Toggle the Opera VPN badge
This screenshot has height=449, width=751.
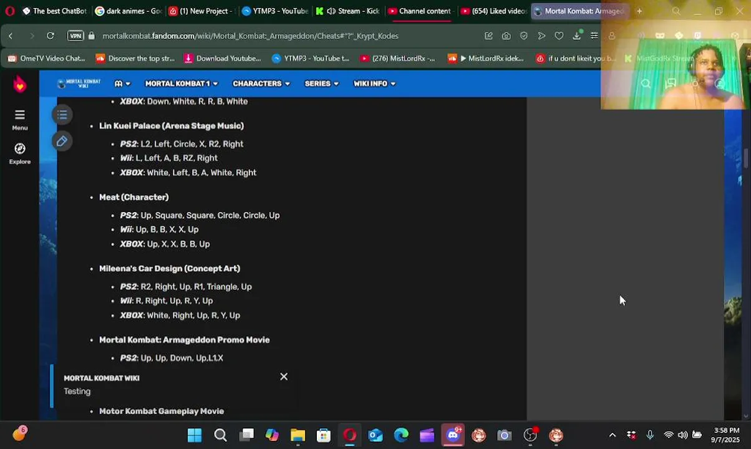pyautogui.click(x=75, y=36)
